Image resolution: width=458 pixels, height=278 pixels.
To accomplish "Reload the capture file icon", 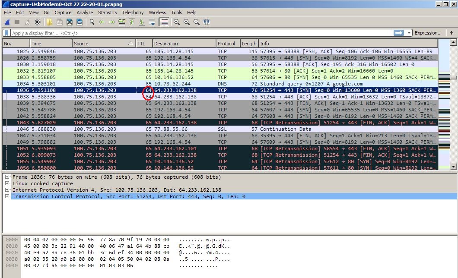I will pos(80,22).
